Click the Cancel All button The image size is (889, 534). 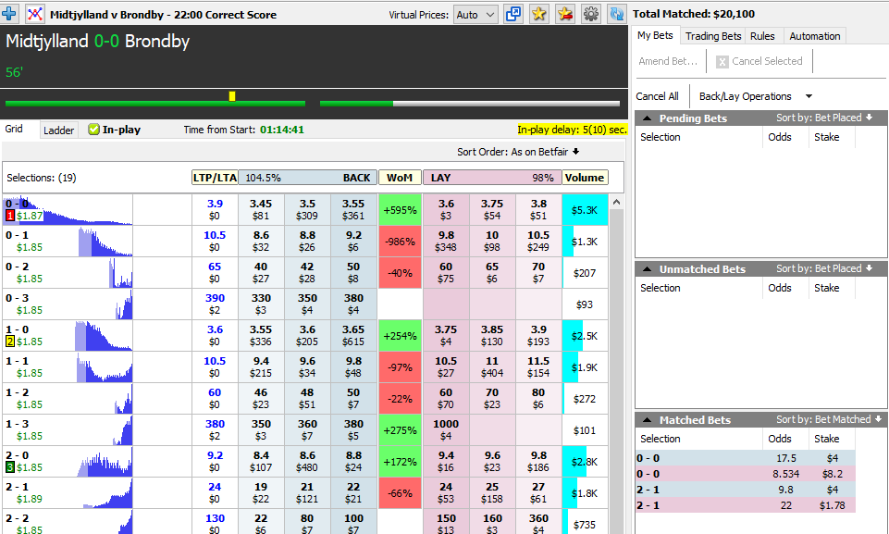click(657, 96)
